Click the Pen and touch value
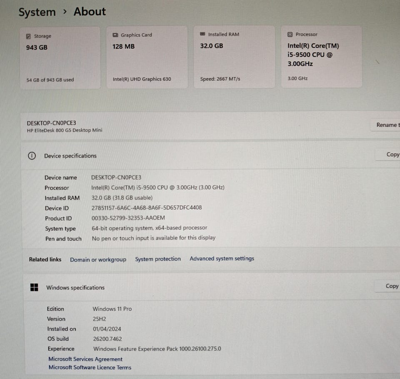Image resolution: width=400 pixels, height=379 pixels. click(x=154, y=238)
